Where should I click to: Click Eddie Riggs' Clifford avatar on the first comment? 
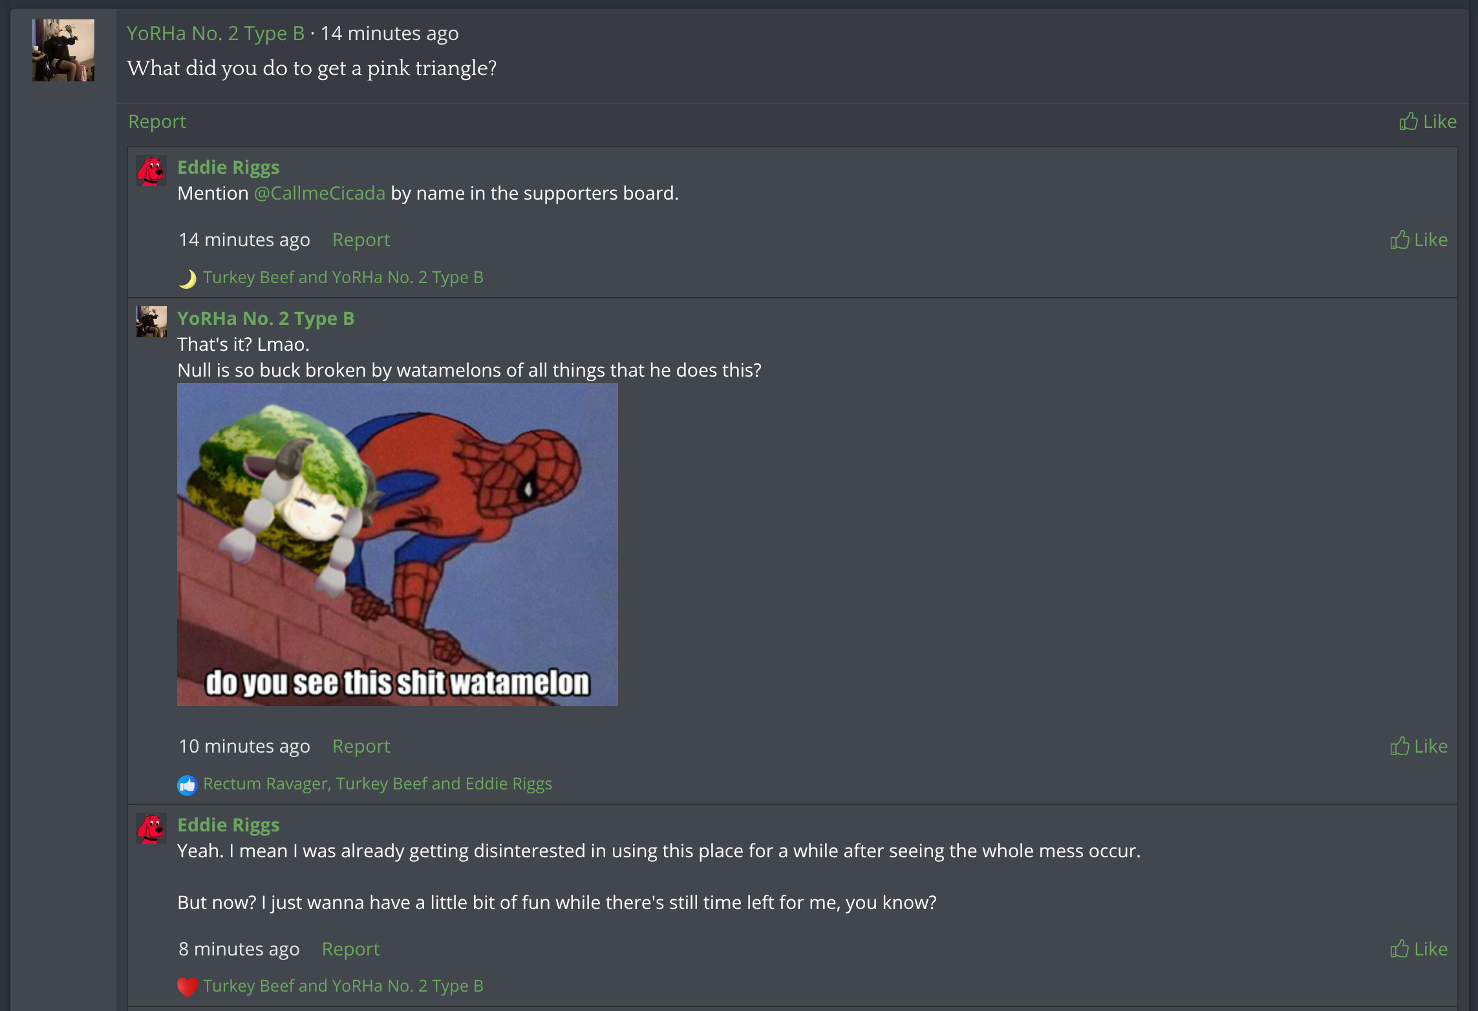pos(151,171)
